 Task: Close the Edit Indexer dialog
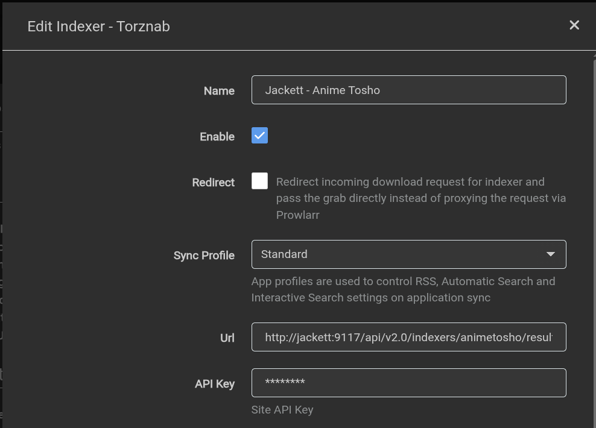click(574, 25)
